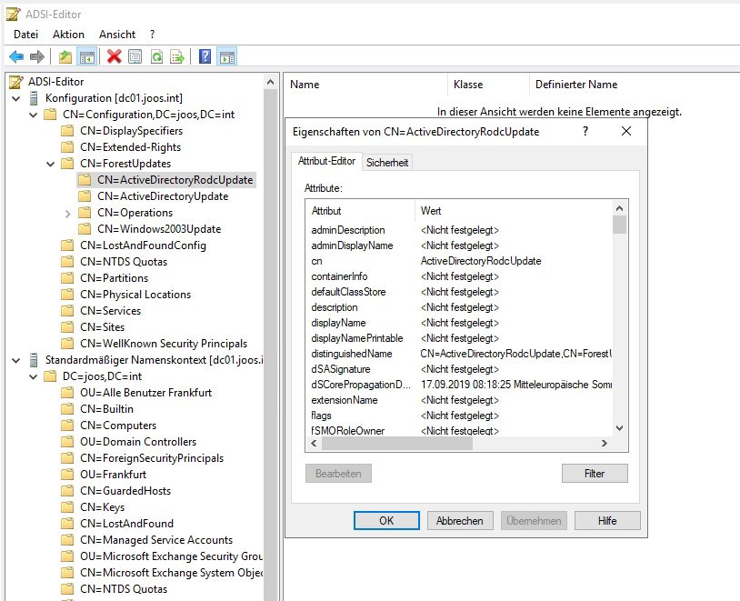
Task: Click the OK button in the properties dialog
Action: (386, 521)
